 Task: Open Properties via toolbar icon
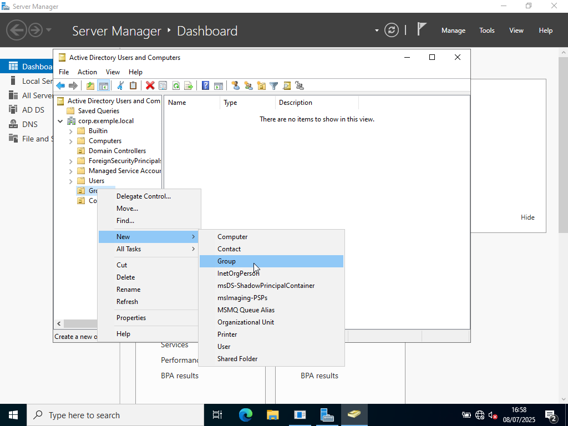click(163, 86)
